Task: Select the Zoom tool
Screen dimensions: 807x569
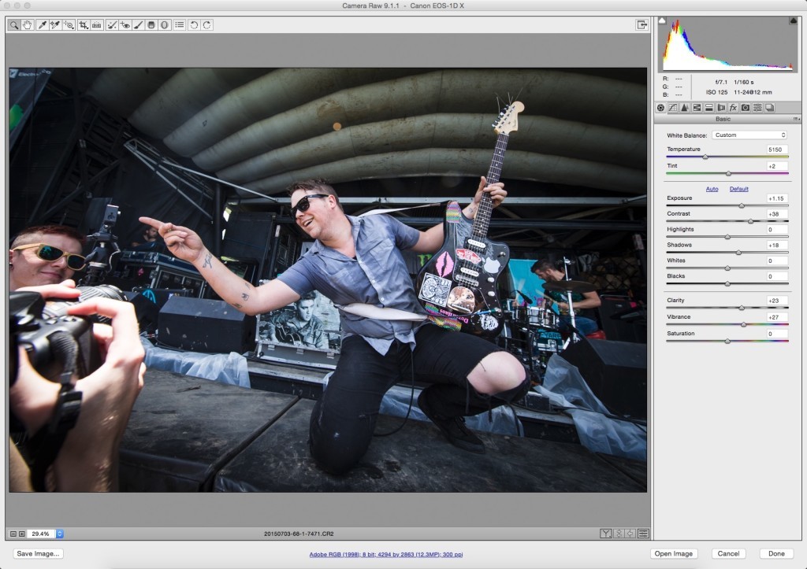Action: pos(13,24)
